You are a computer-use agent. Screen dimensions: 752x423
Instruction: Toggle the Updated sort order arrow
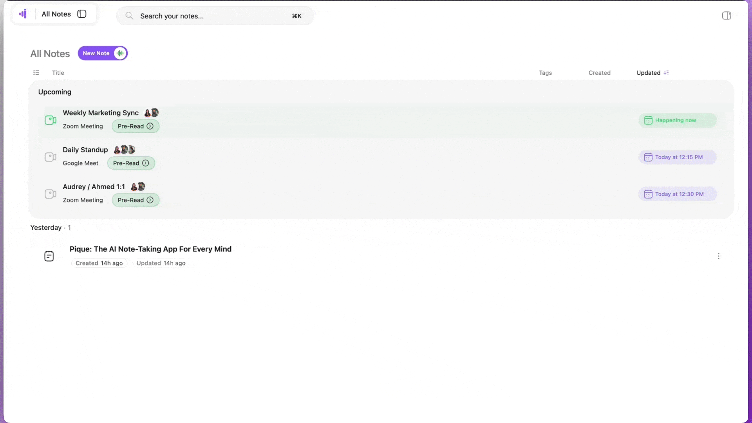coord(666,73)
